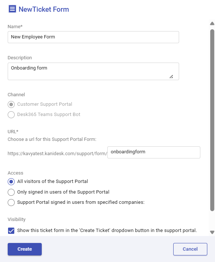Click the Create button
This screenshot has height=262, width=215.
(x=25, y=249)
